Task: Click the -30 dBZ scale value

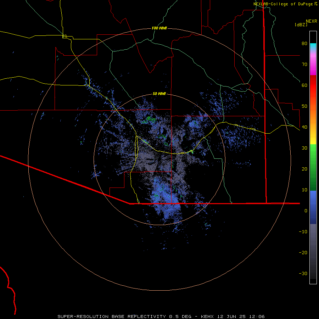Action: coord(303,274)
